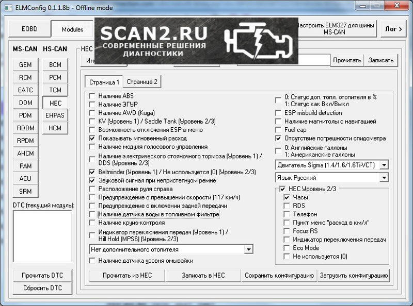The width and height of the screenshot is (413, 306).
Task: Open the Страница 1 tab
Action: 104,82
